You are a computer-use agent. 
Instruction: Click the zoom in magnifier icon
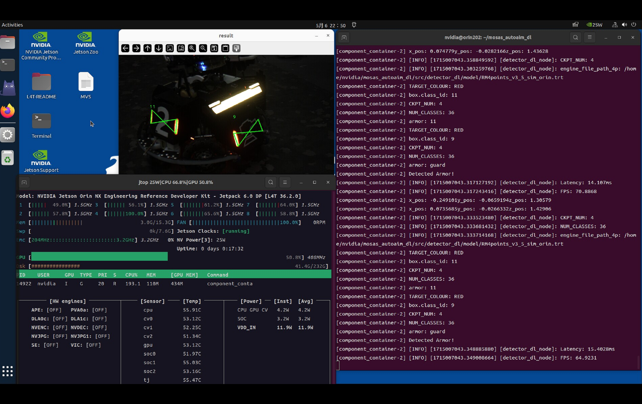192,48
